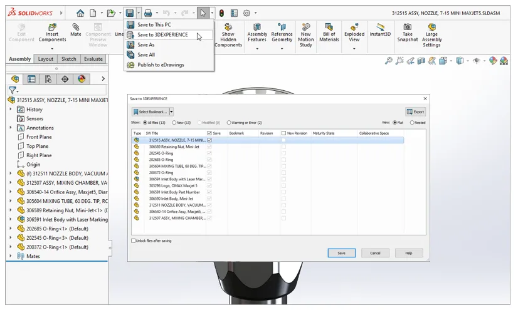
Task: Toggle the New Revision column header checkbox
Action: click(283, 133)
